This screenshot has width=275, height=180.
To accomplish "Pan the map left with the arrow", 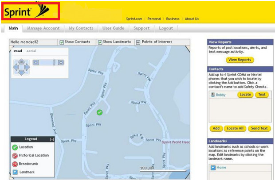I will [x=16, y=67].
